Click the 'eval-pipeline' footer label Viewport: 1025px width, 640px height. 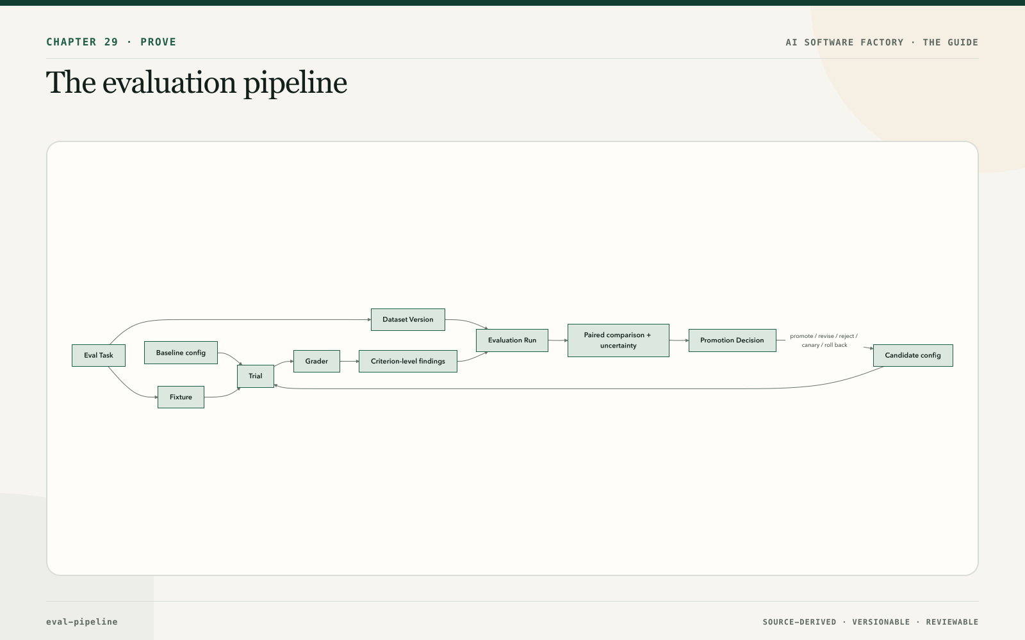pos(82,621)
